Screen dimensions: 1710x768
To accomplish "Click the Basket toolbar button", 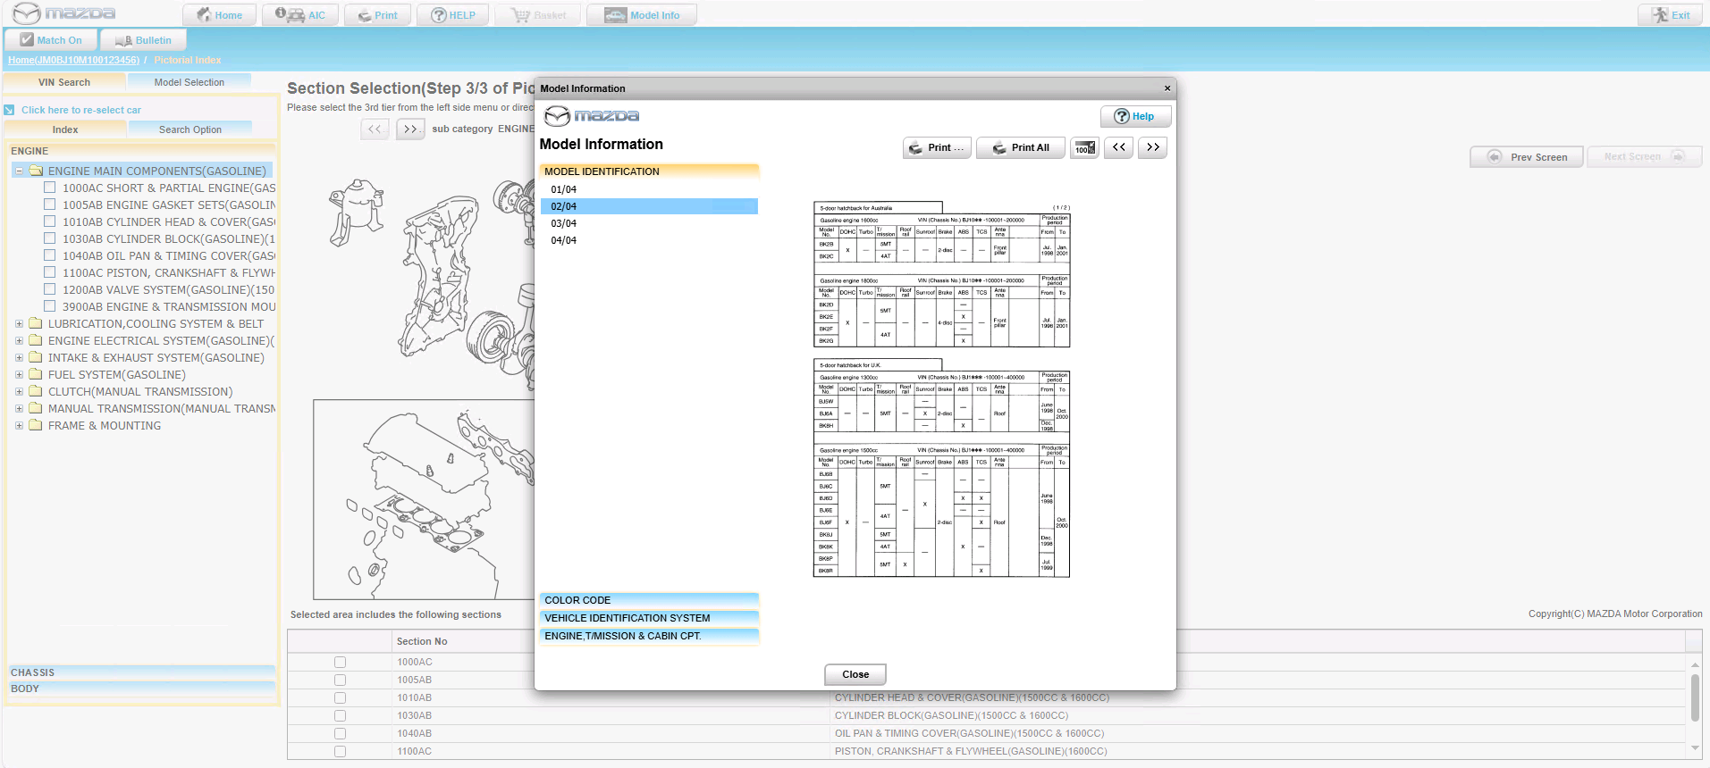I will [x=538, y=15].
